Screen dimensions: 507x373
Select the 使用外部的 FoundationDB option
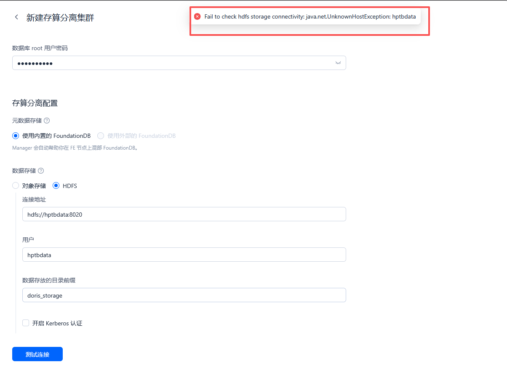tap(100, 135)
